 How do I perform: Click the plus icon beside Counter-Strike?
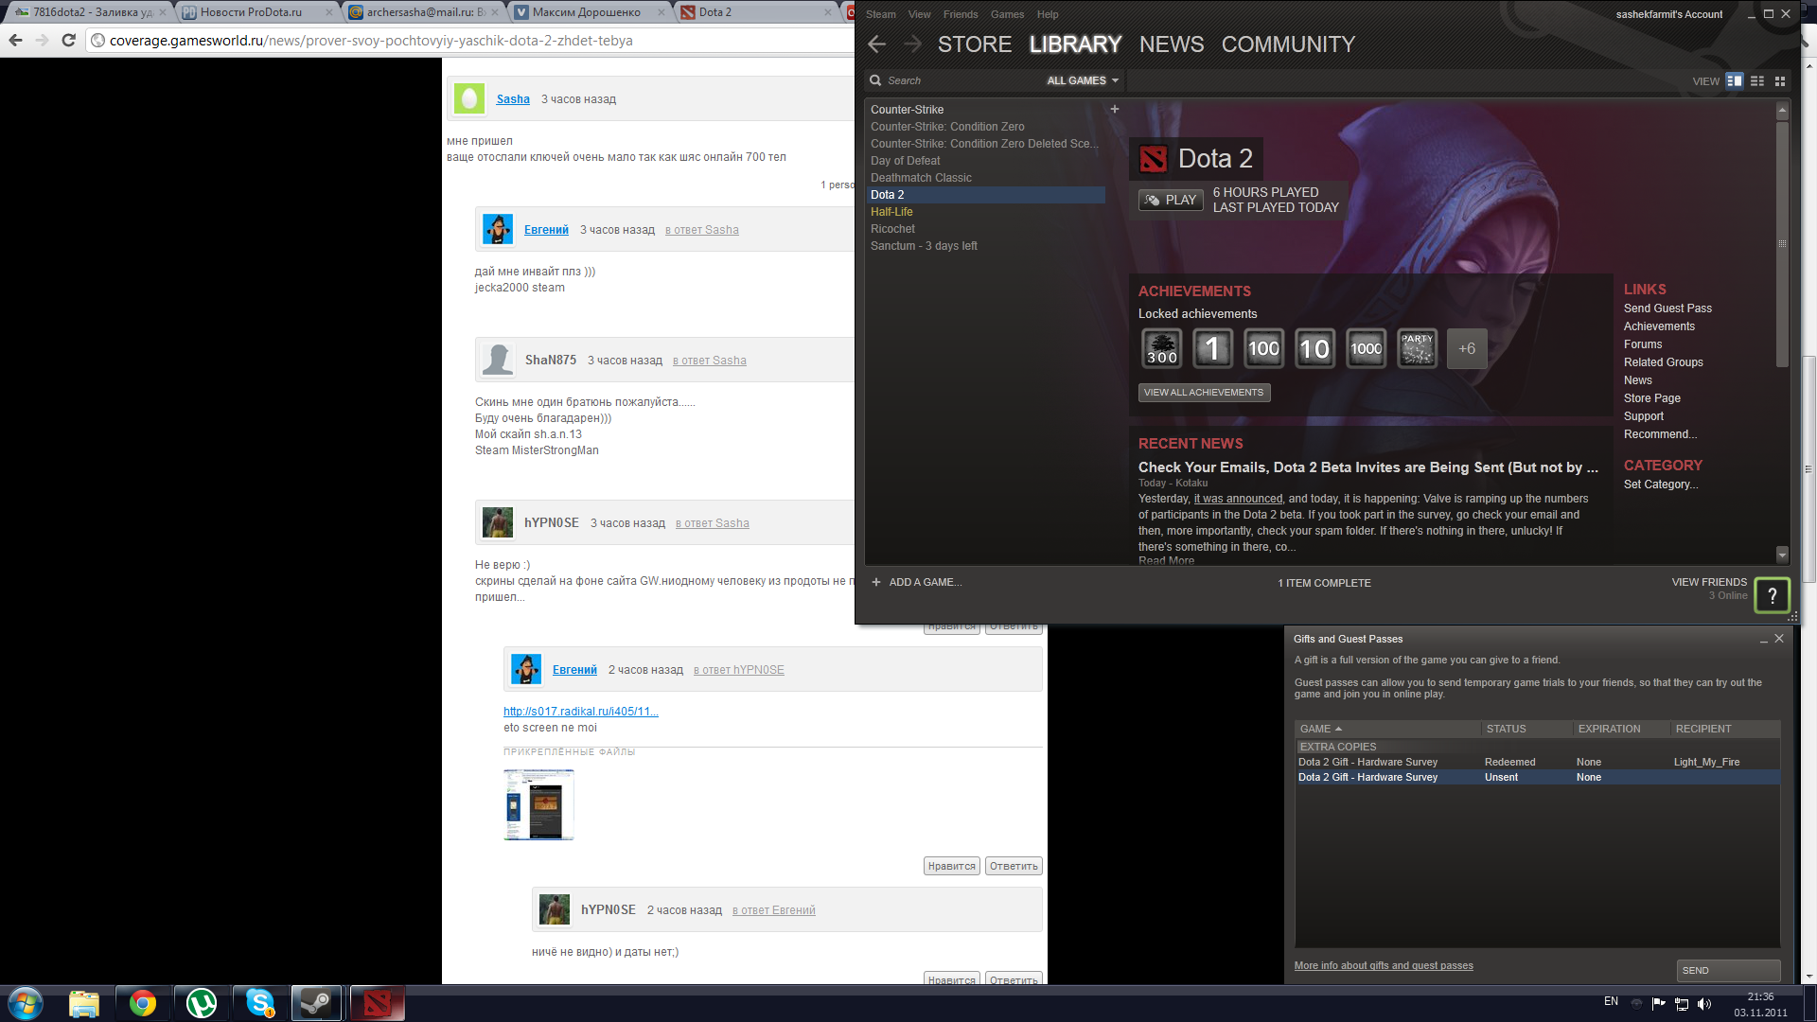pos(1115,110)
